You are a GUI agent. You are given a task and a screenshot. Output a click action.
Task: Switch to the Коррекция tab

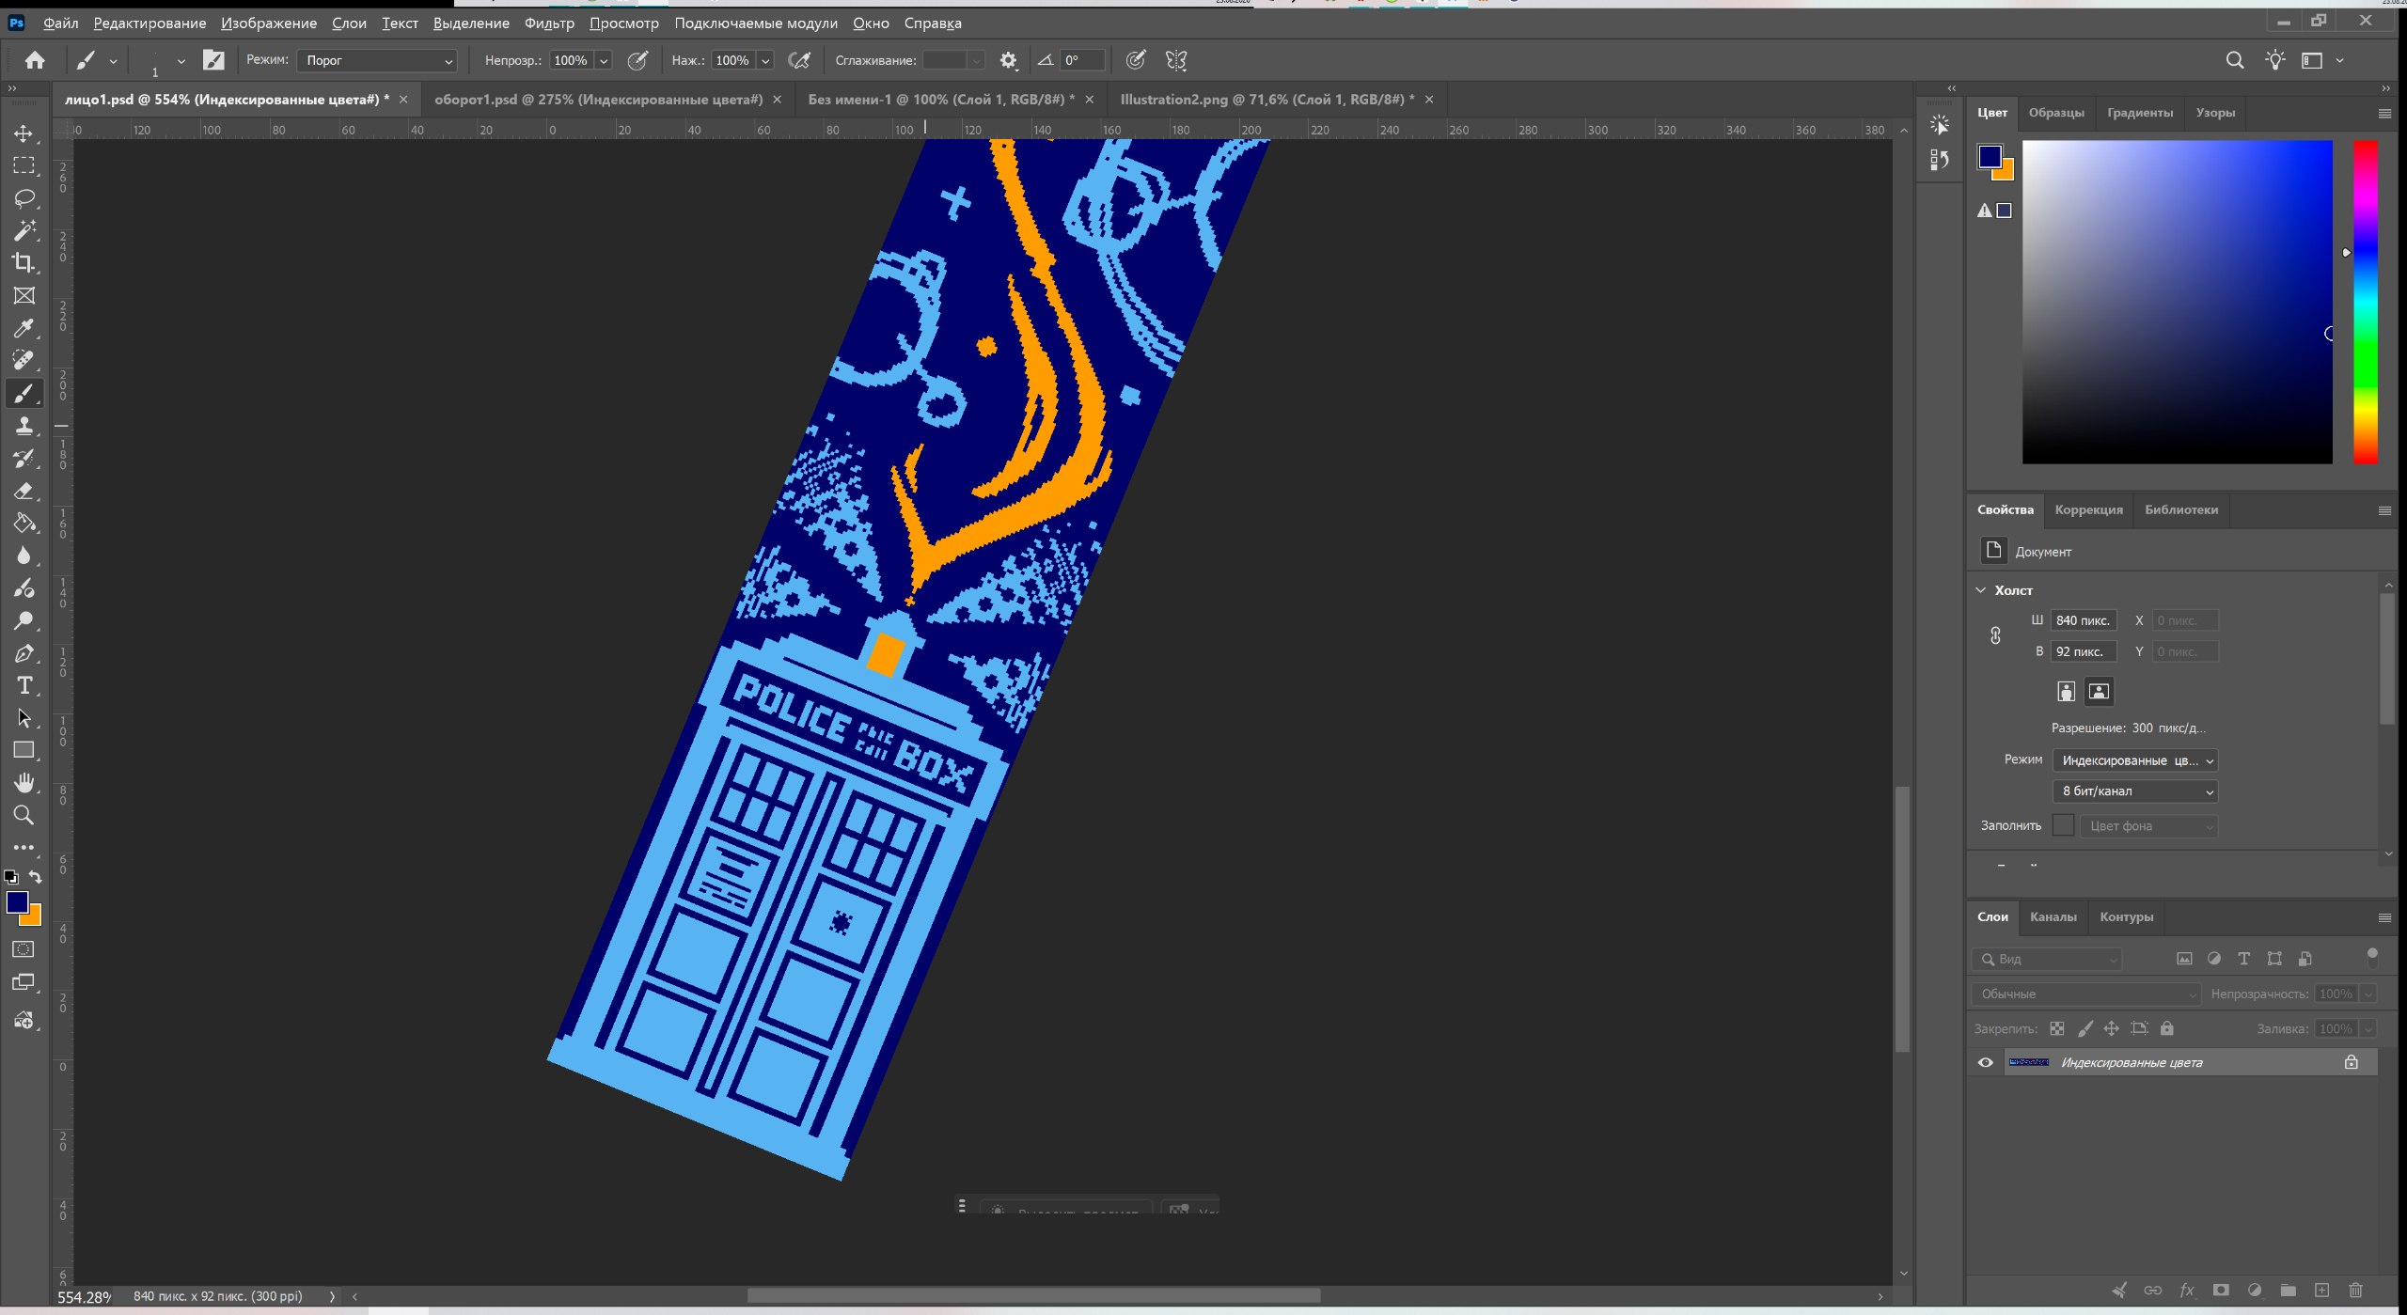pyautogui.click(x=2089, y=509)
